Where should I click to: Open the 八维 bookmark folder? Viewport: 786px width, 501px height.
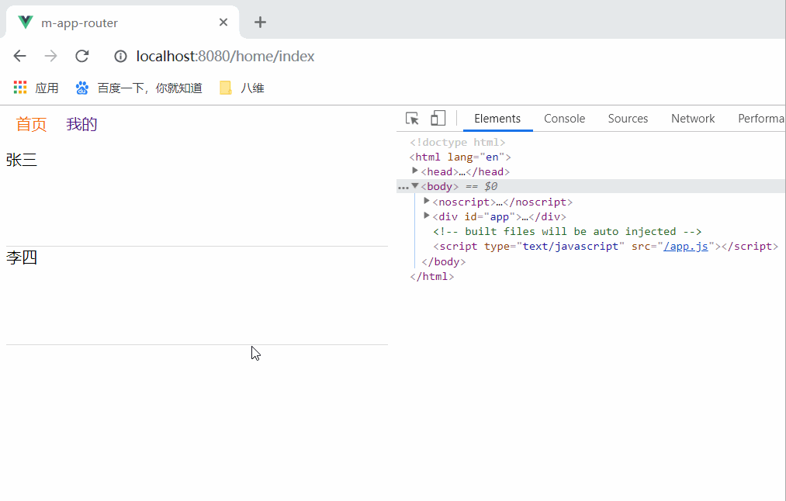click(x=242, y=88)
